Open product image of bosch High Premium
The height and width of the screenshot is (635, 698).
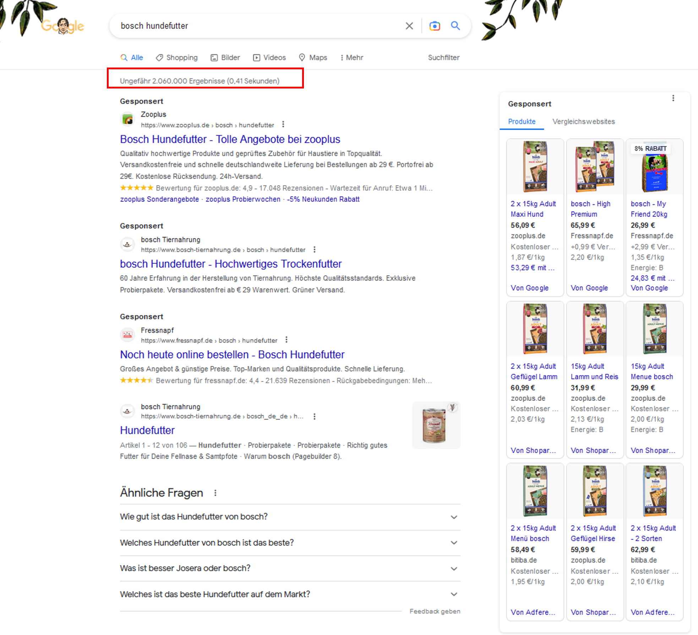(x=595, y=167)
